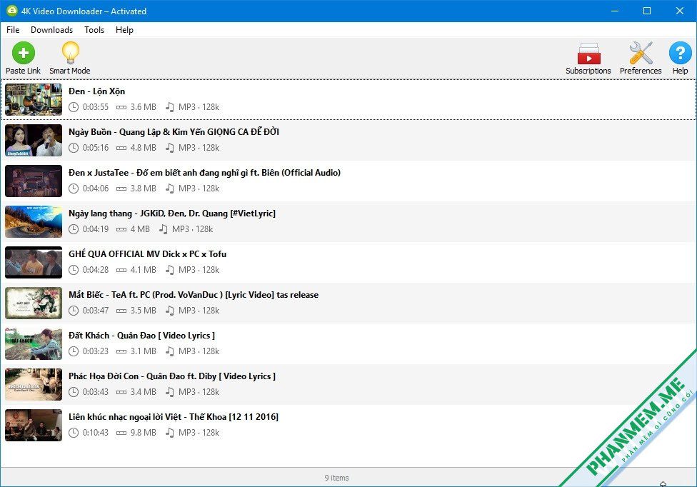
Task: Select the Đen - Lộn Xộn thumbnail
Action: point(34,99)
